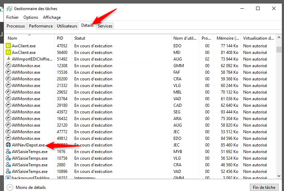Image resolution: width=284 pixels, height=191 pixels.
Task: Click the AwClient.exe icon with PID 47052
Action: 9,46
